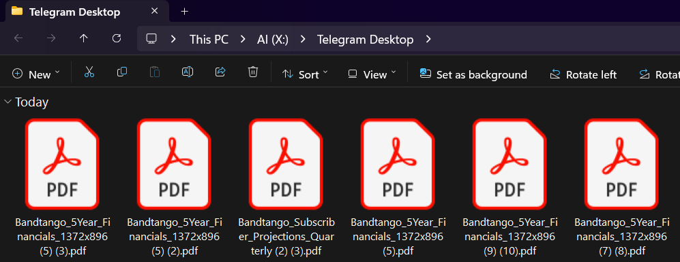Click AI (X:) in the address bar
Viewport: 680px width, 262px height.
273,40
